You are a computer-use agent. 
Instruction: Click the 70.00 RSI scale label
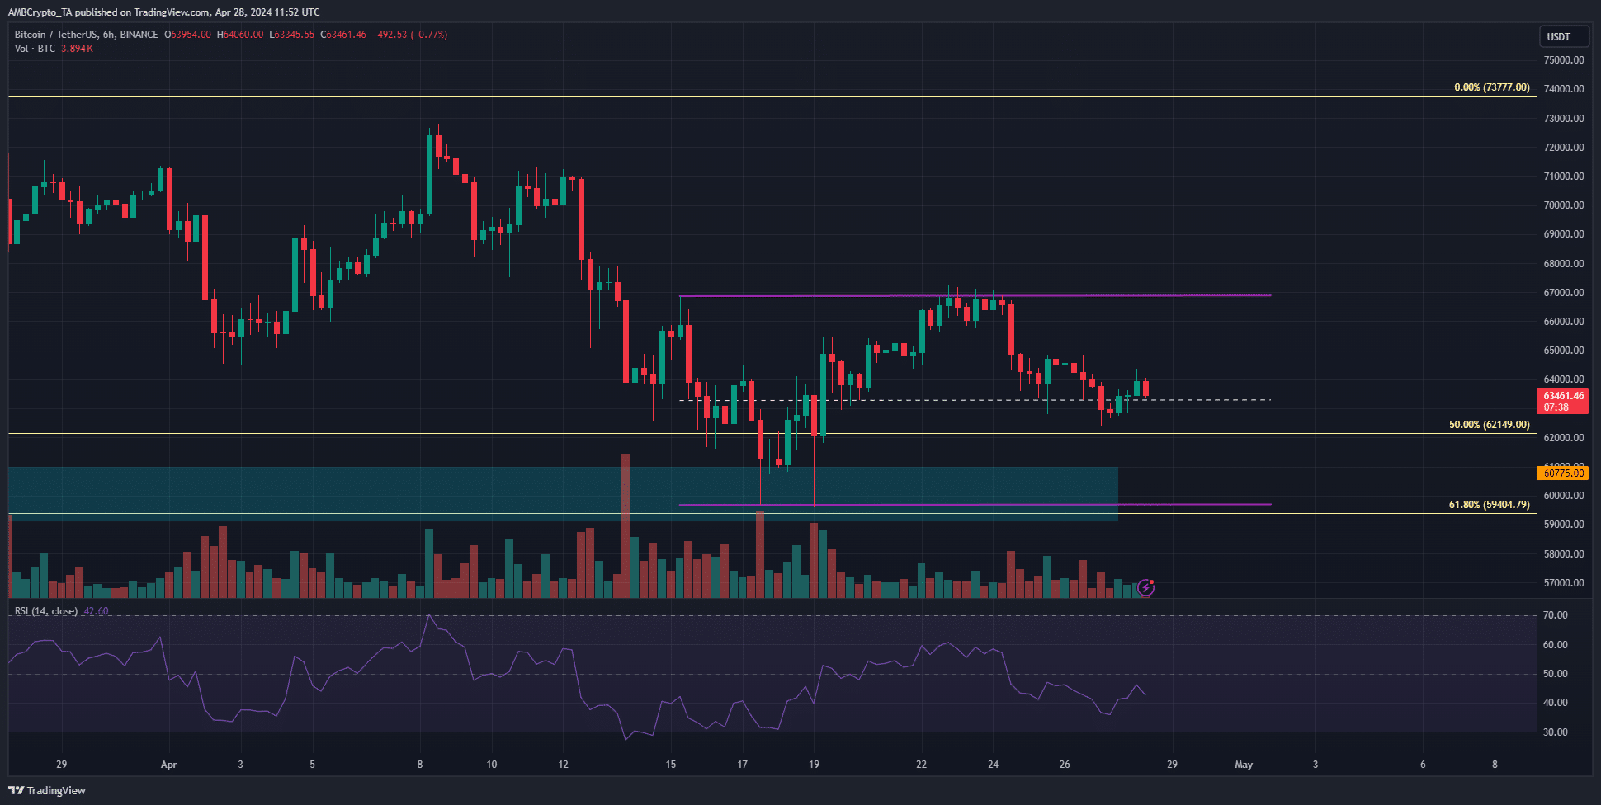pyautogui.click(x=1556, y=615)
